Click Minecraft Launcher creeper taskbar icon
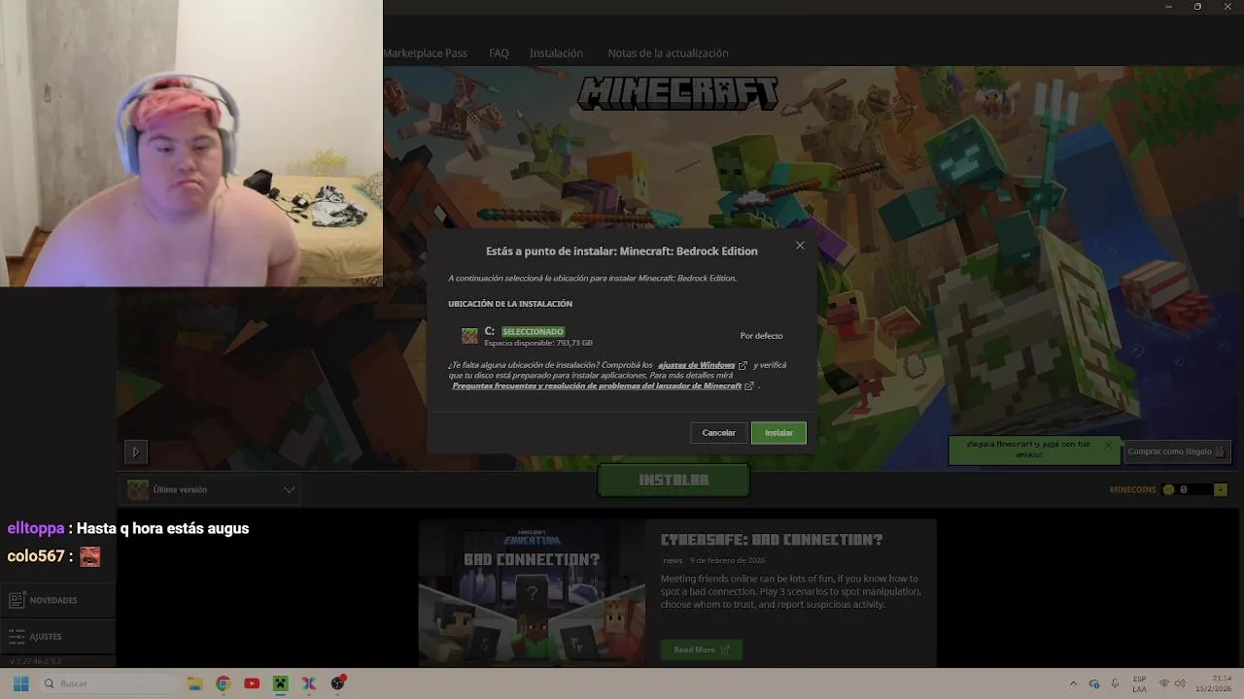Viewport: 1244px width, 699px height. 280,683
